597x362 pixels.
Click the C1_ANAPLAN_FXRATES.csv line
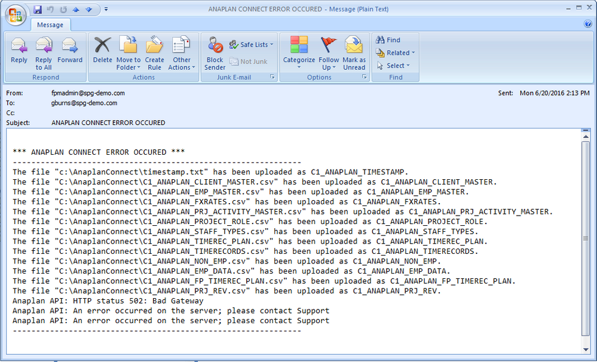tap(227, 202)
